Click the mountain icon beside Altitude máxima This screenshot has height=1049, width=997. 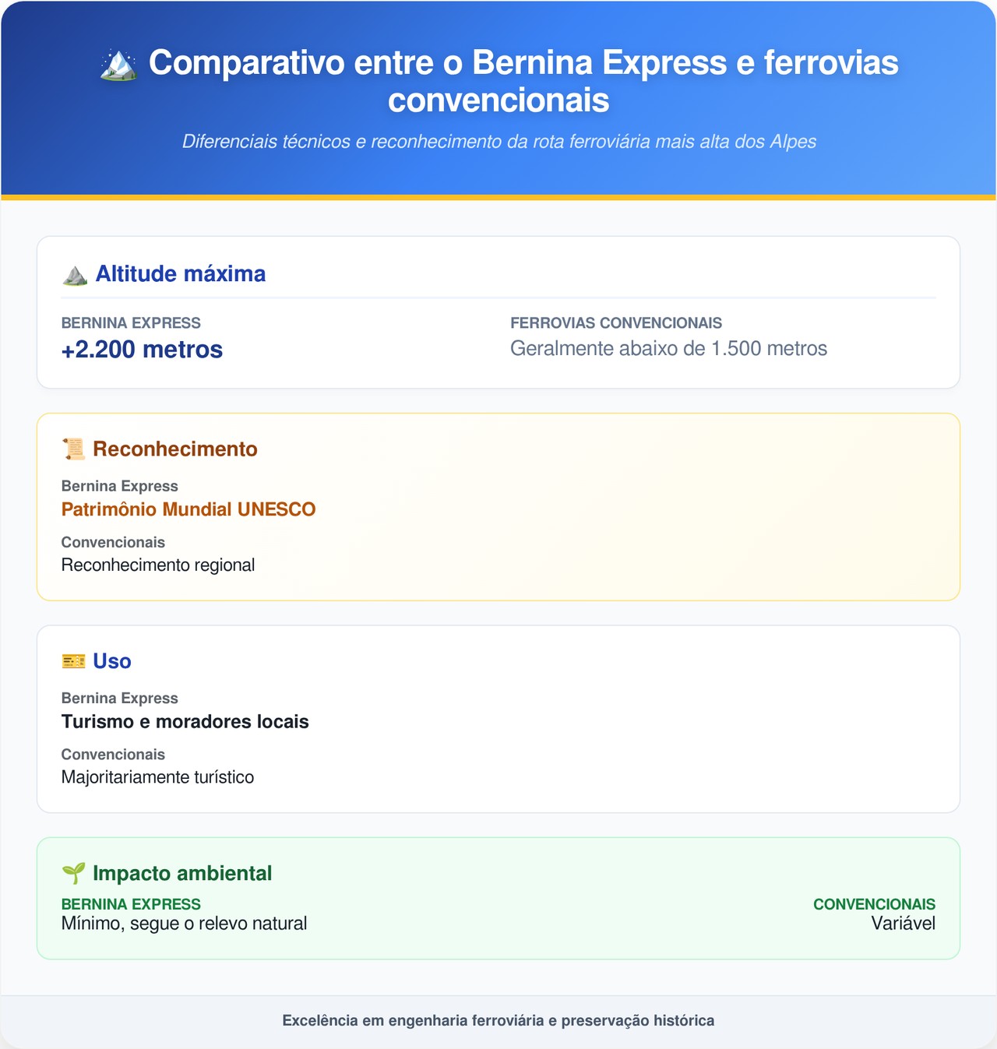[75, 275]
